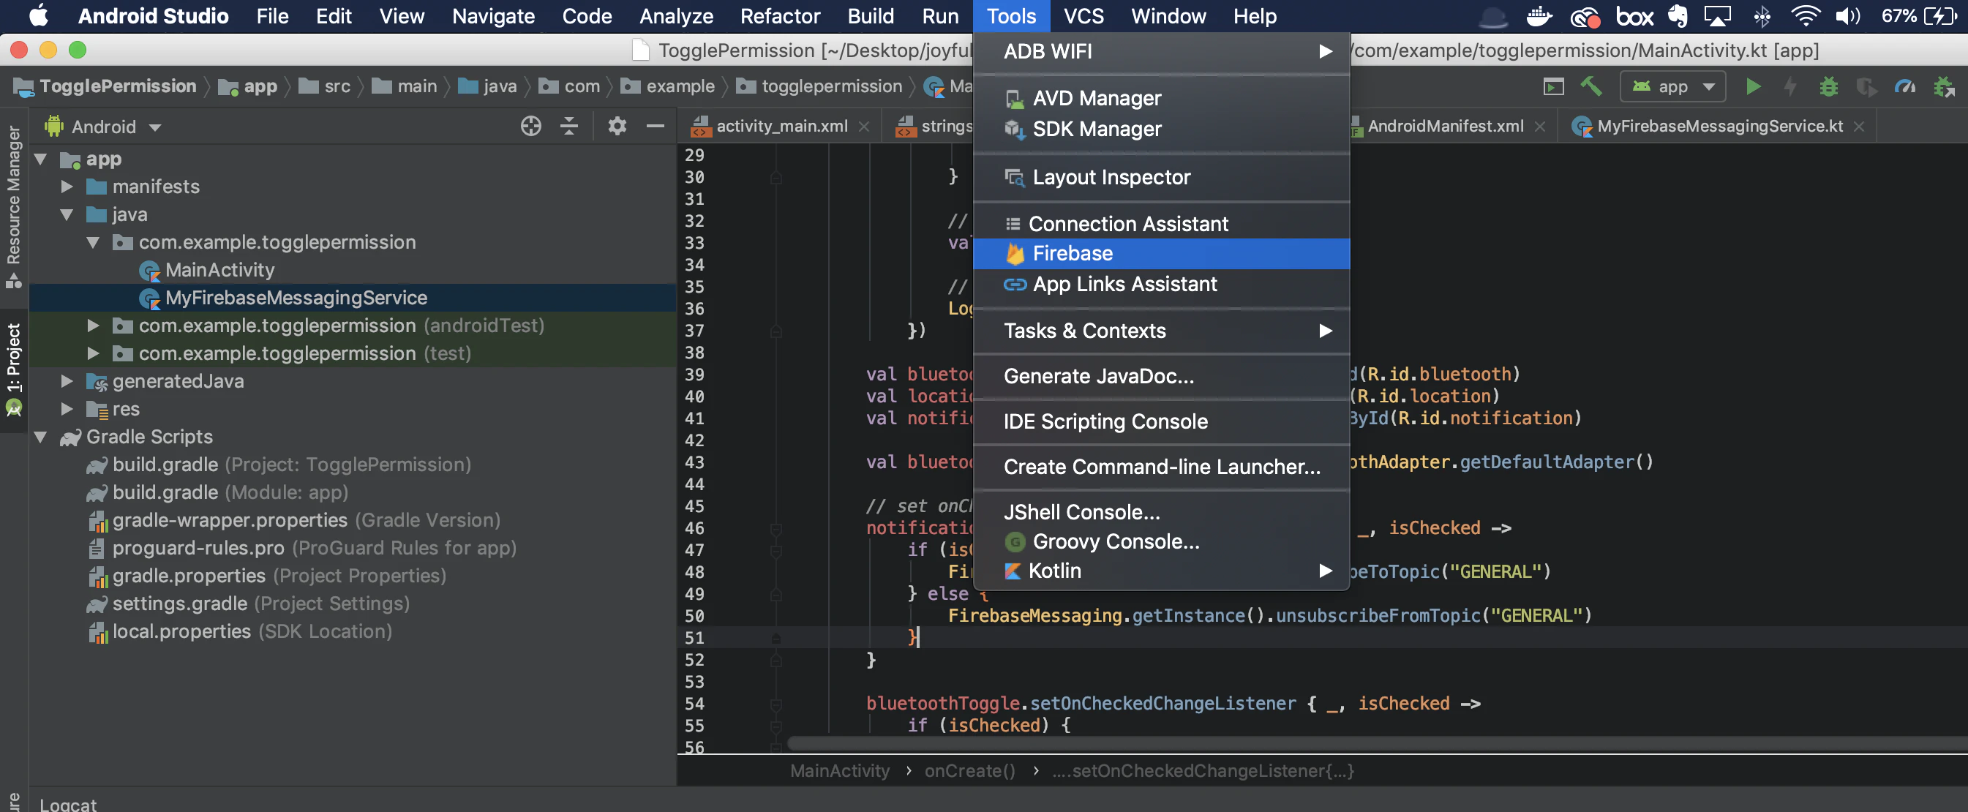Collapse the Gradle Scripts node
This screenshot has height=812, width=1968.
[40, 437]
